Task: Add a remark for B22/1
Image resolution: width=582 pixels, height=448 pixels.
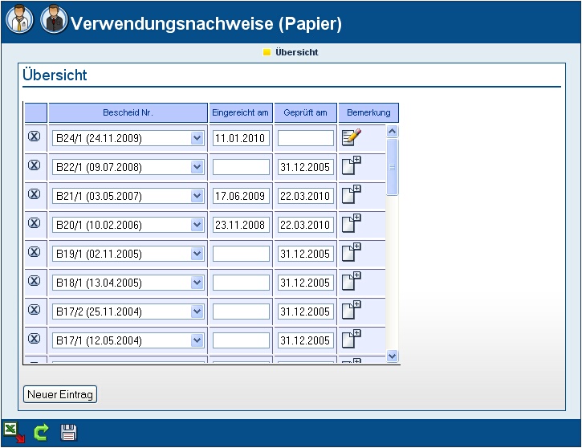Action: 351,165
